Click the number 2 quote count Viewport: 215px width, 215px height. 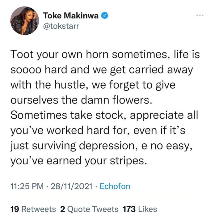62,209
